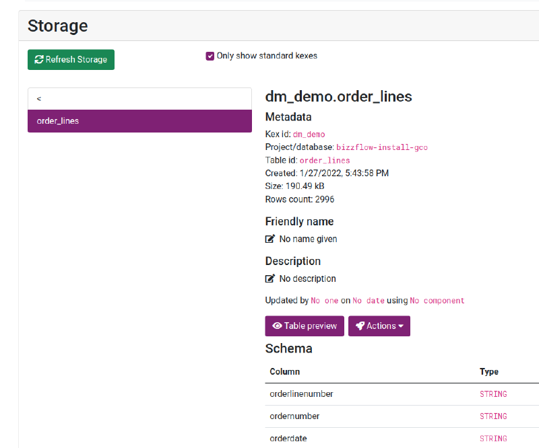
Task: Click the order_lines Table id value
Action: click(325, 160)
